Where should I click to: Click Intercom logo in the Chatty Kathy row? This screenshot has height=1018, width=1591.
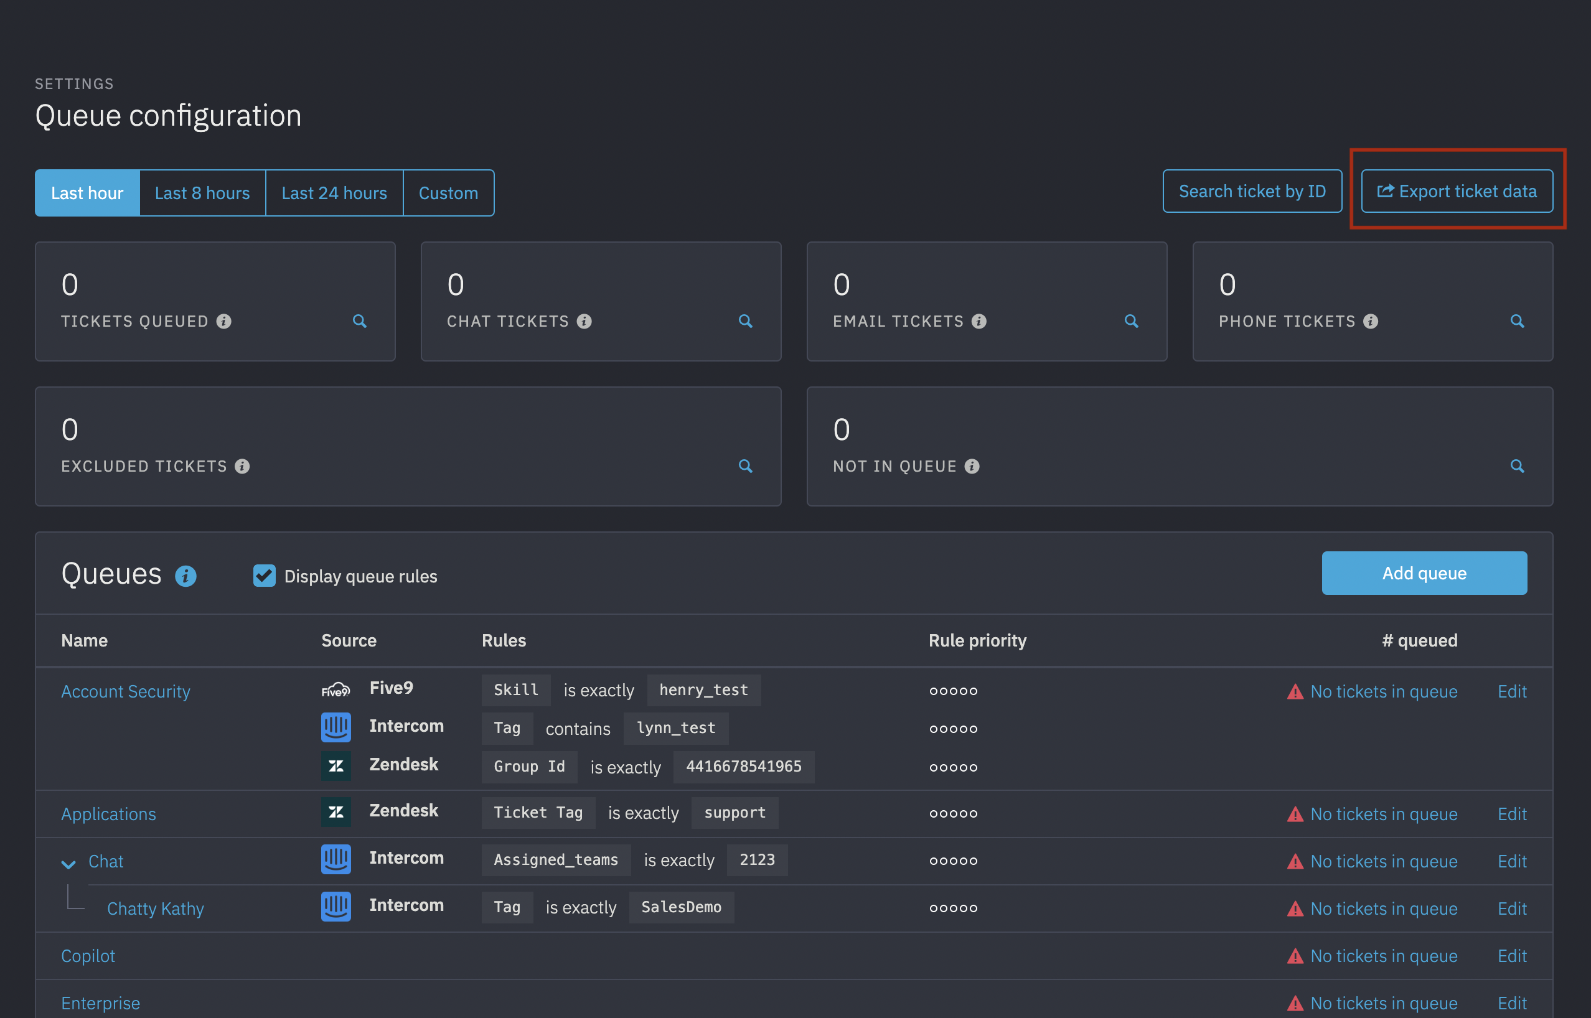coord(336,906)
